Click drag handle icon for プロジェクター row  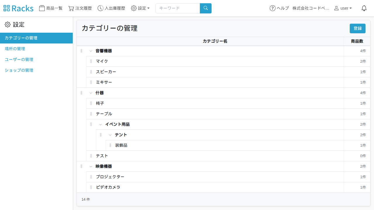[91, 177]
